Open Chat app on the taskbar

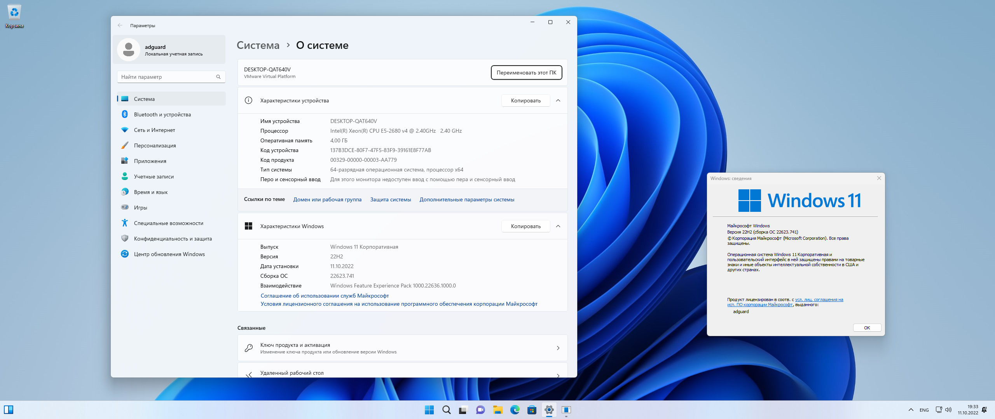480,410
